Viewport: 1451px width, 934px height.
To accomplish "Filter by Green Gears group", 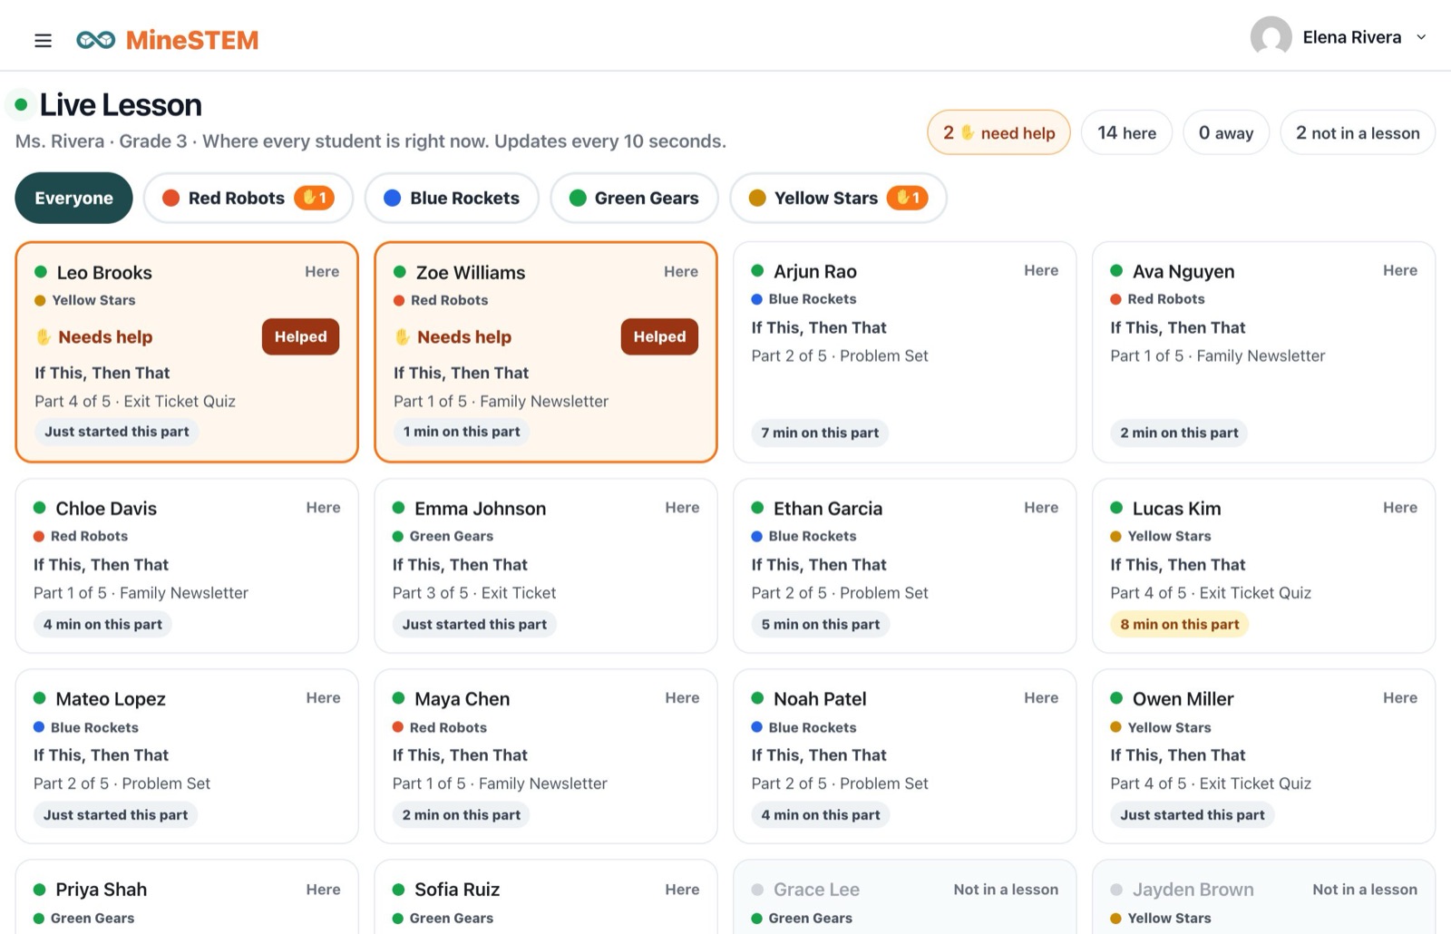I will [634, 198].
